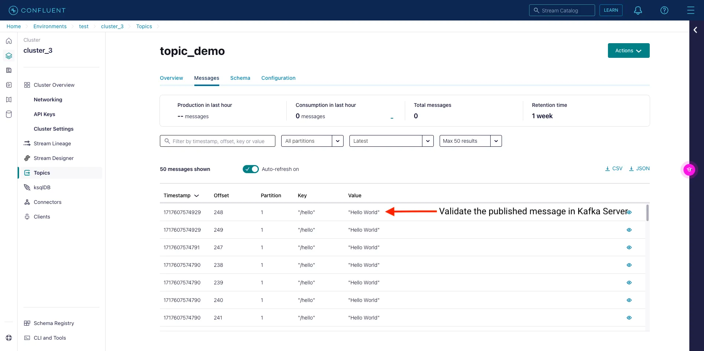Click the Partition column header
Image resolution: width=704 pixels, height=351 pixels.
point(271,195)
